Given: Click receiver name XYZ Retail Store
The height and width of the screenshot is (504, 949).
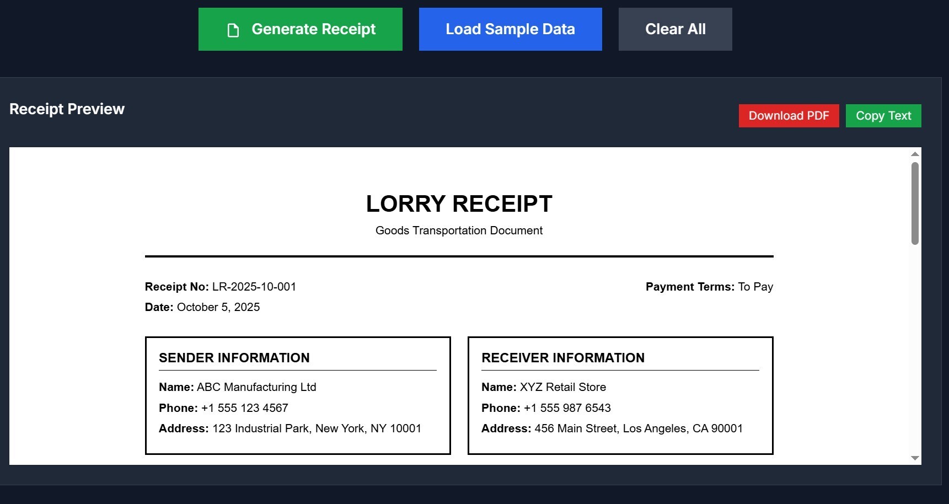Looking at the screenshot, I should coord(562,387).
